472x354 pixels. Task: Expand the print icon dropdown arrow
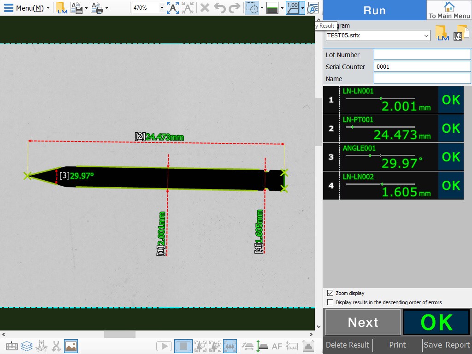[106, 8]
